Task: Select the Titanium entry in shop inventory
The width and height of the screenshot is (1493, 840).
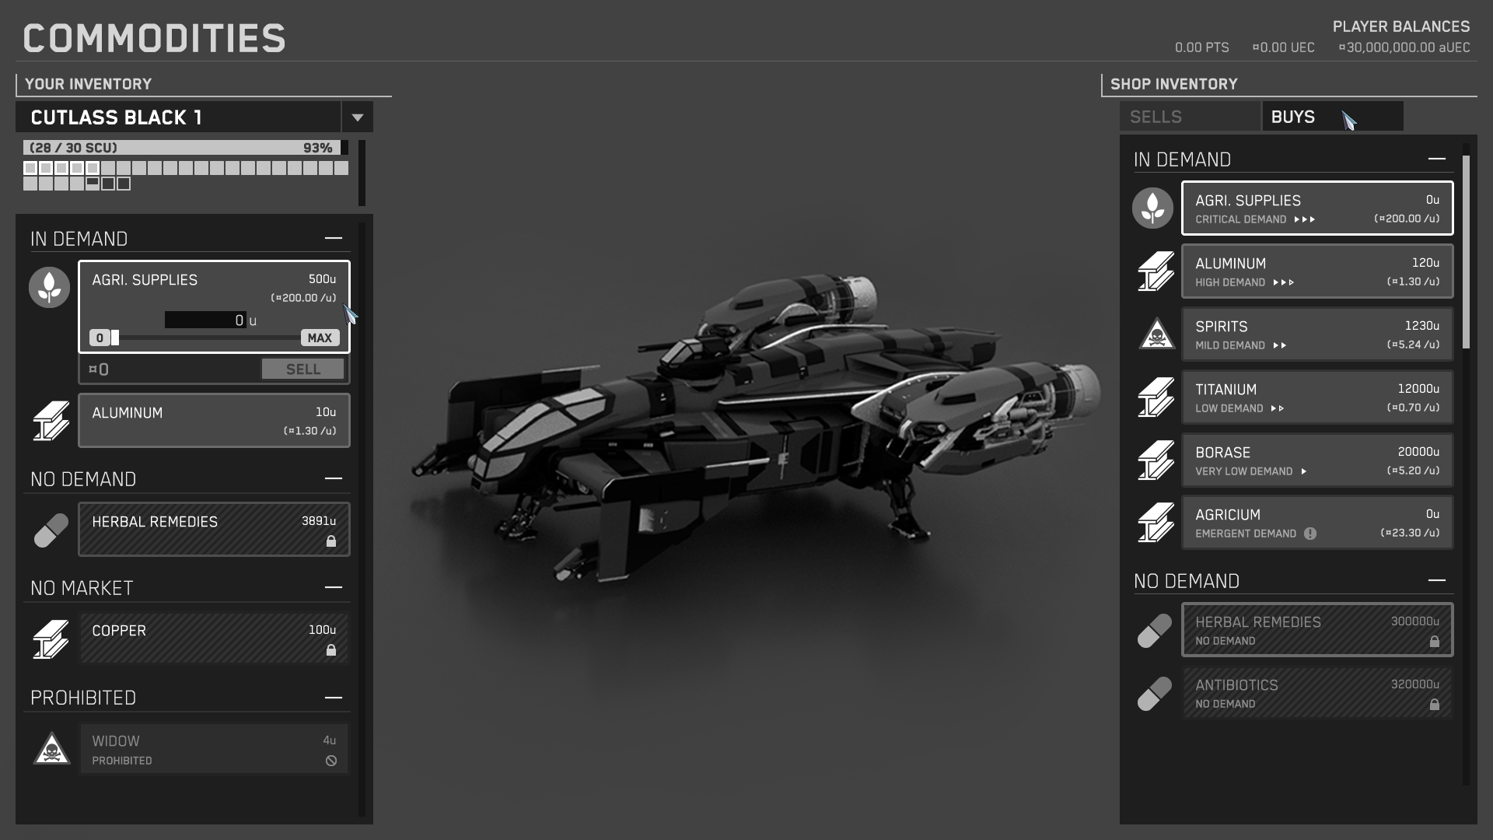Action: click(1316, 397)
